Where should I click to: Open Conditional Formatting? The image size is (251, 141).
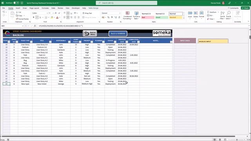coord(127,15)
